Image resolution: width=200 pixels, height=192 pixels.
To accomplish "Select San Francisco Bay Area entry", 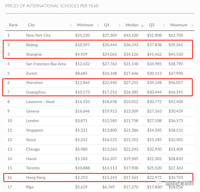I will coord(46,64).
